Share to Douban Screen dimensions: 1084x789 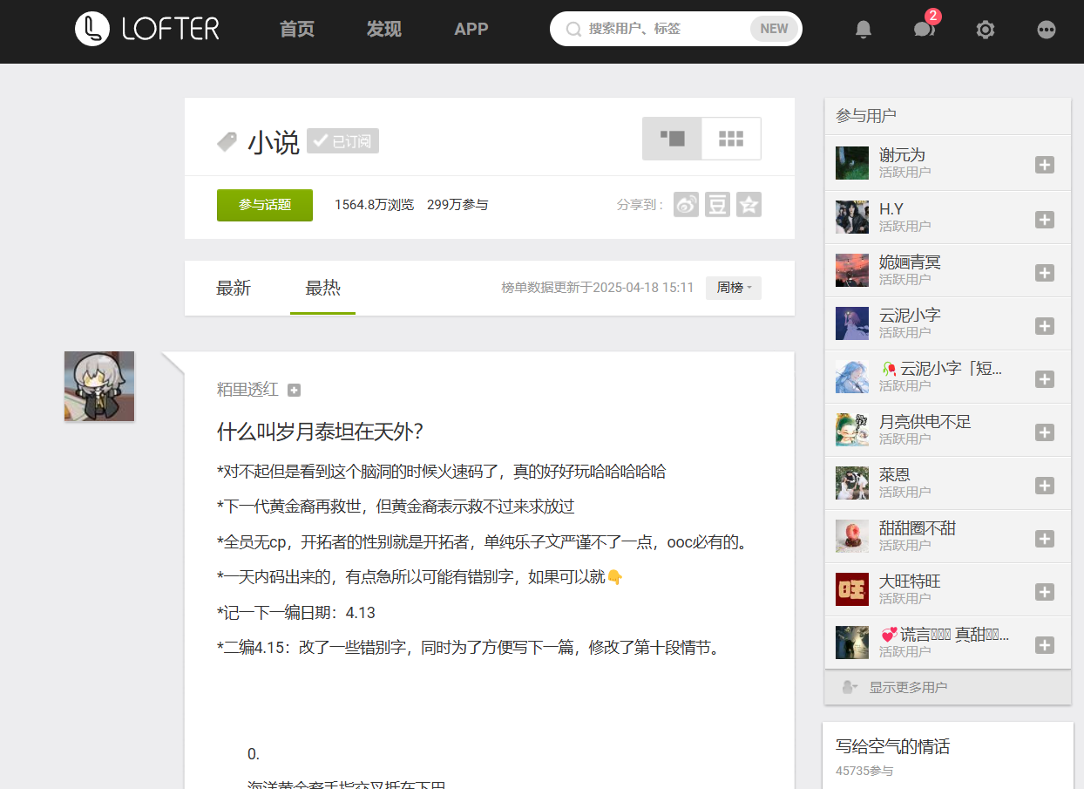coord(717,205)
